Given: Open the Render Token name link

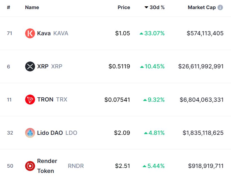Looking at the screenshot, I should [x=47, y=166].
